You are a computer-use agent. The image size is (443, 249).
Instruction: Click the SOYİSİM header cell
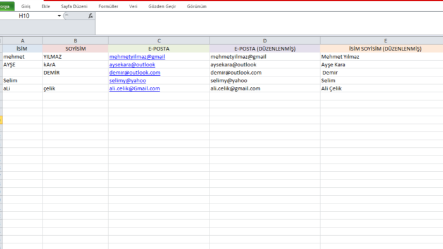75,49
